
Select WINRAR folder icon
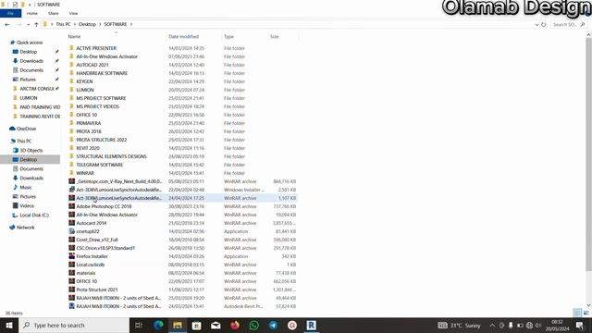click(72, 173)
